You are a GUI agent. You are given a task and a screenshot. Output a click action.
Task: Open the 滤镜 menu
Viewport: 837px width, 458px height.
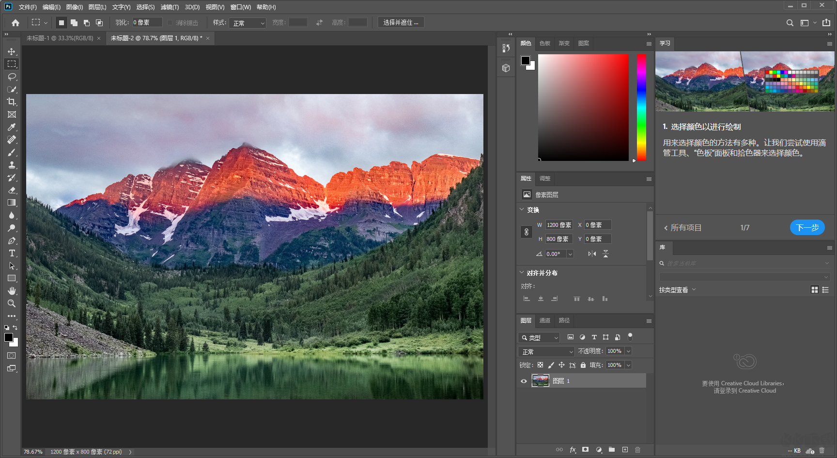(169, 7)
